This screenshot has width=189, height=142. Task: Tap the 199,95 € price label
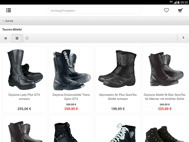pyautogui.click(x=118, y=109)
